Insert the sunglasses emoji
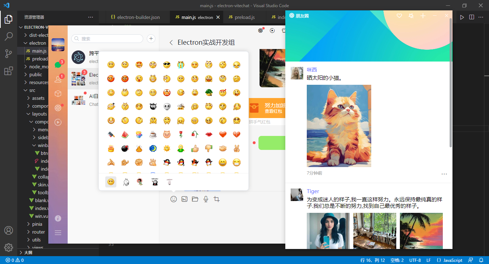Viewport: 489px width, 264px height. pos(167,65)
